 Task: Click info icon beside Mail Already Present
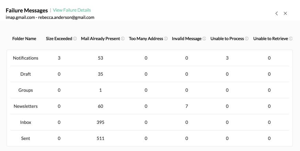coord(123,39)
